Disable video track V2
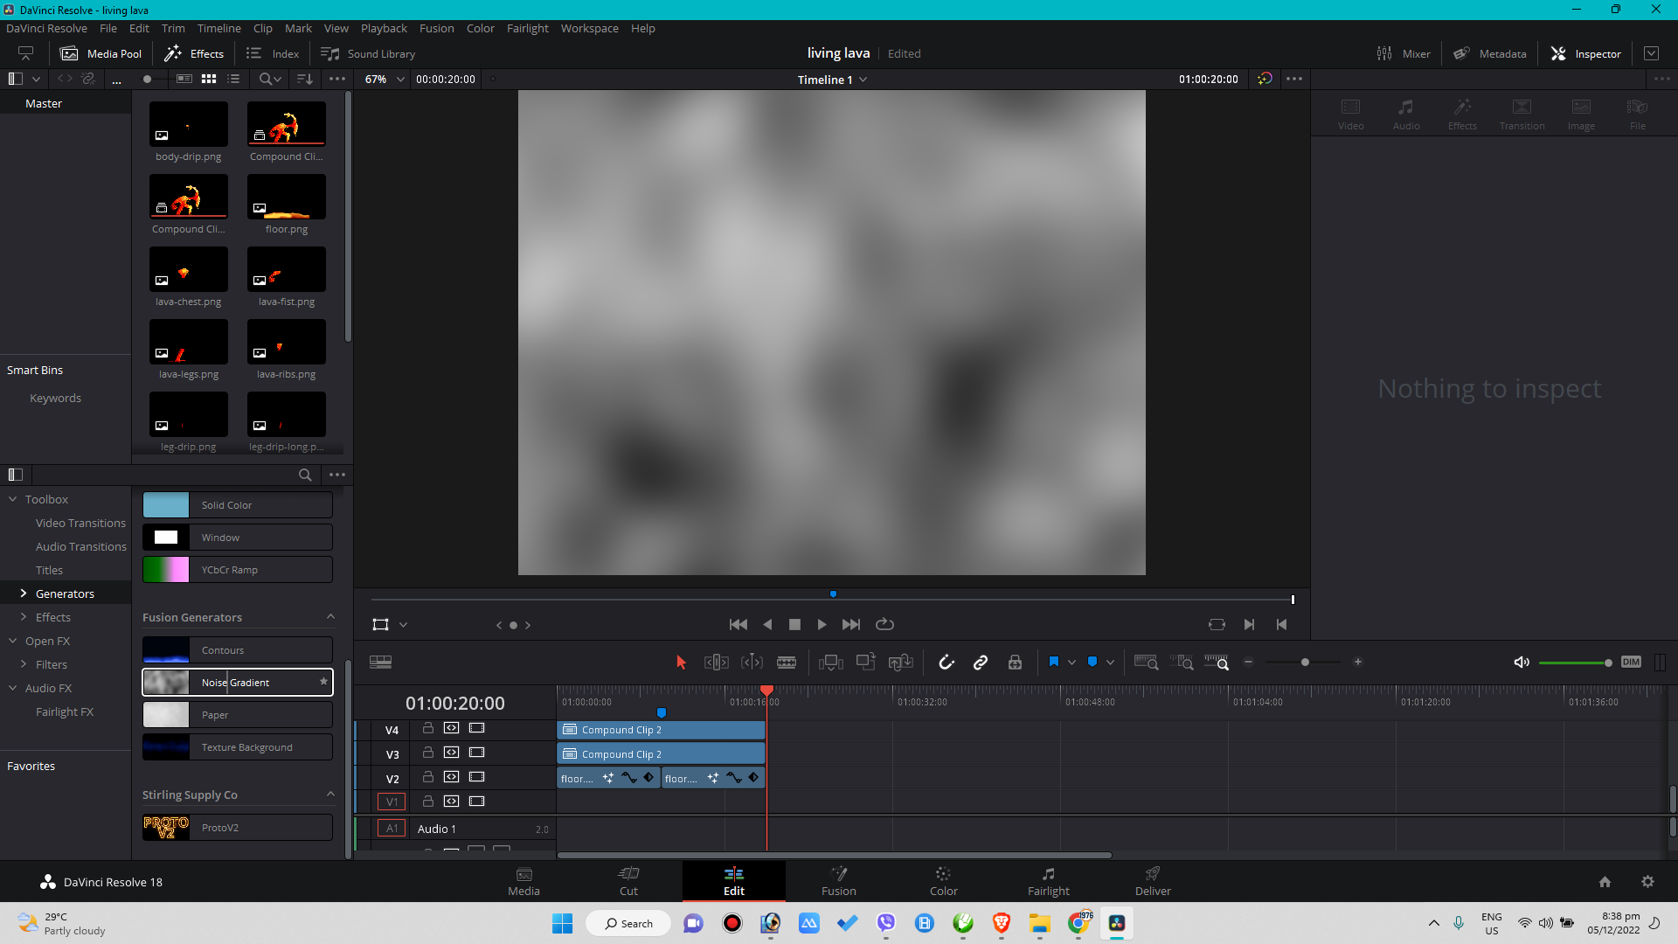This screenshot has width=1678, height=944. click(476, 777)
